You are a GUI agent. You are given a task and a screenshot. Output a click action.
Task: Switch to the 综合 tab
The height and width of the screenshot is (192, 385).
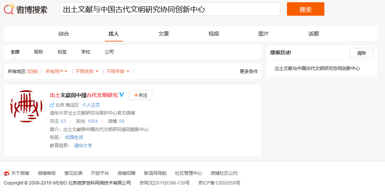pos(64,34)
